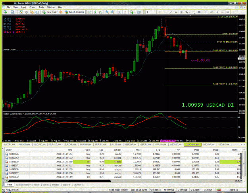
Task: Switch to the H1 timeframe
Action: (217, 12)
